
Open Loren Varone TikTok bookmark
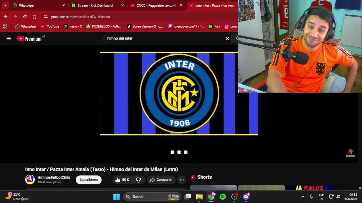click(x=145, y=26)
